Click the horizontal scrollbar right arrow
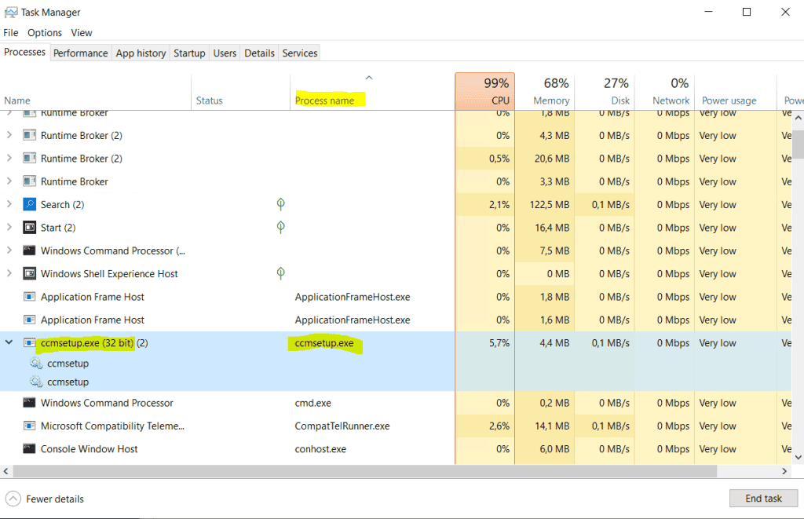The height and width of the screenshot is (519, 804). pyautogui.click(x=784, y=471)
